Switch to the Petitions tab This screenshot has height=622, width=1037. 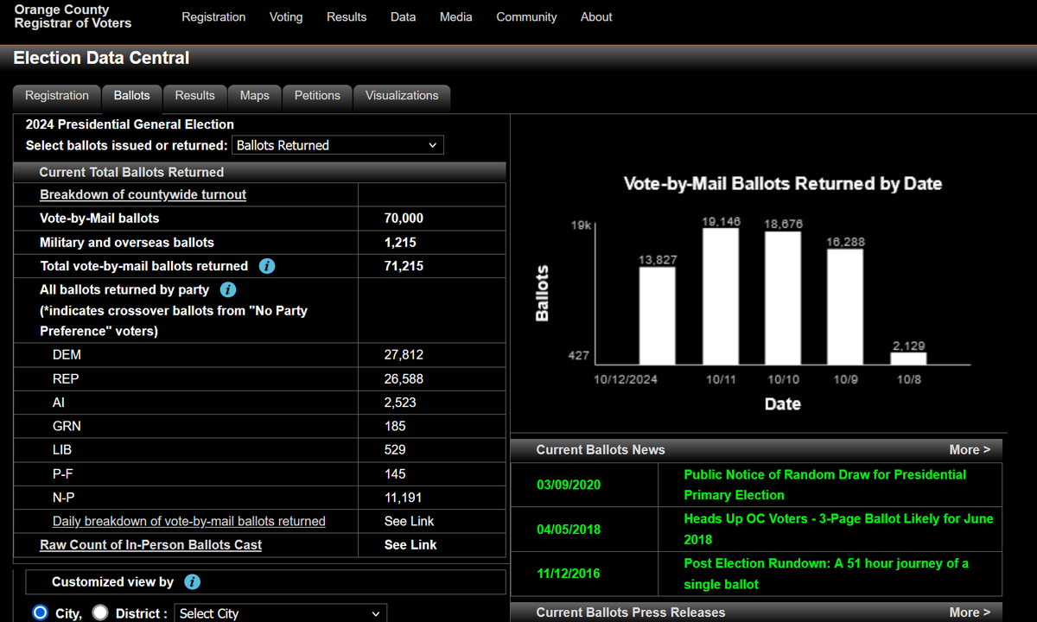pos(317,97)
